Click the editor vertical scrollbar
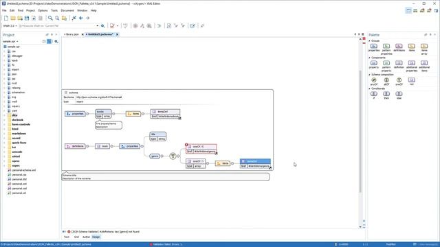Screen dimensions: 440x247 tap(360, 132)
